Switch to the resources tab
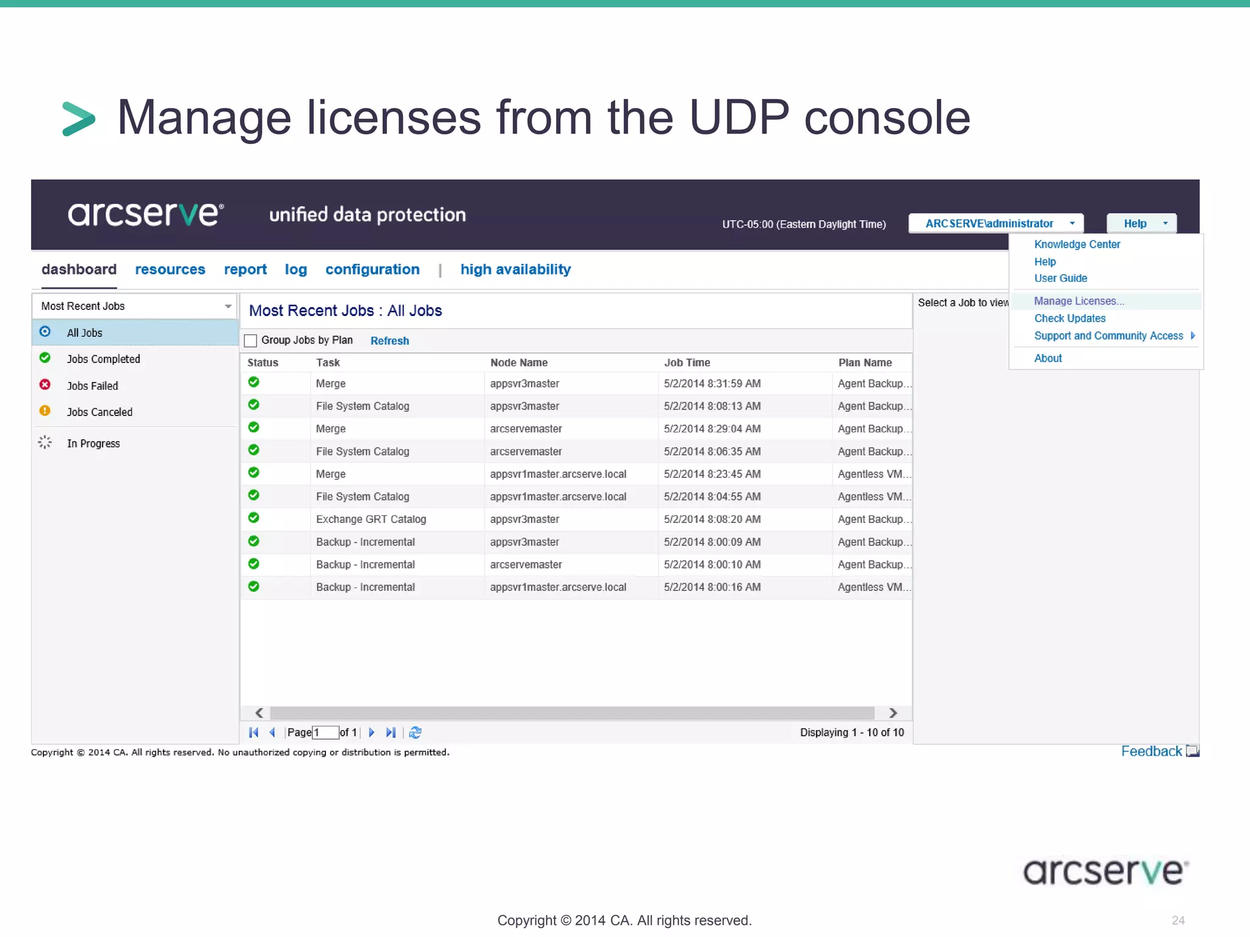The width and height of the screenshot is (1250, 937). (170, 270)
